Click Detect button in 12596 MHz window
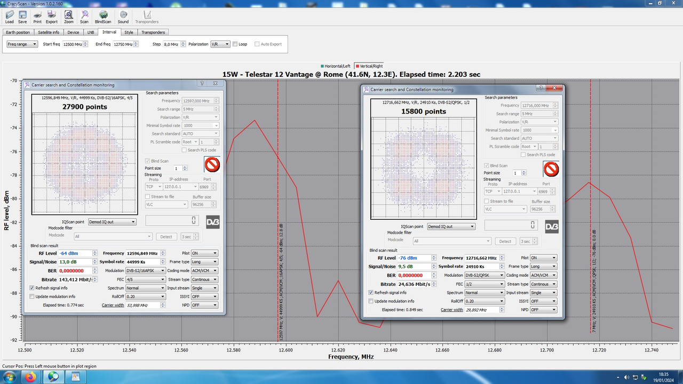 click(166, 236)
